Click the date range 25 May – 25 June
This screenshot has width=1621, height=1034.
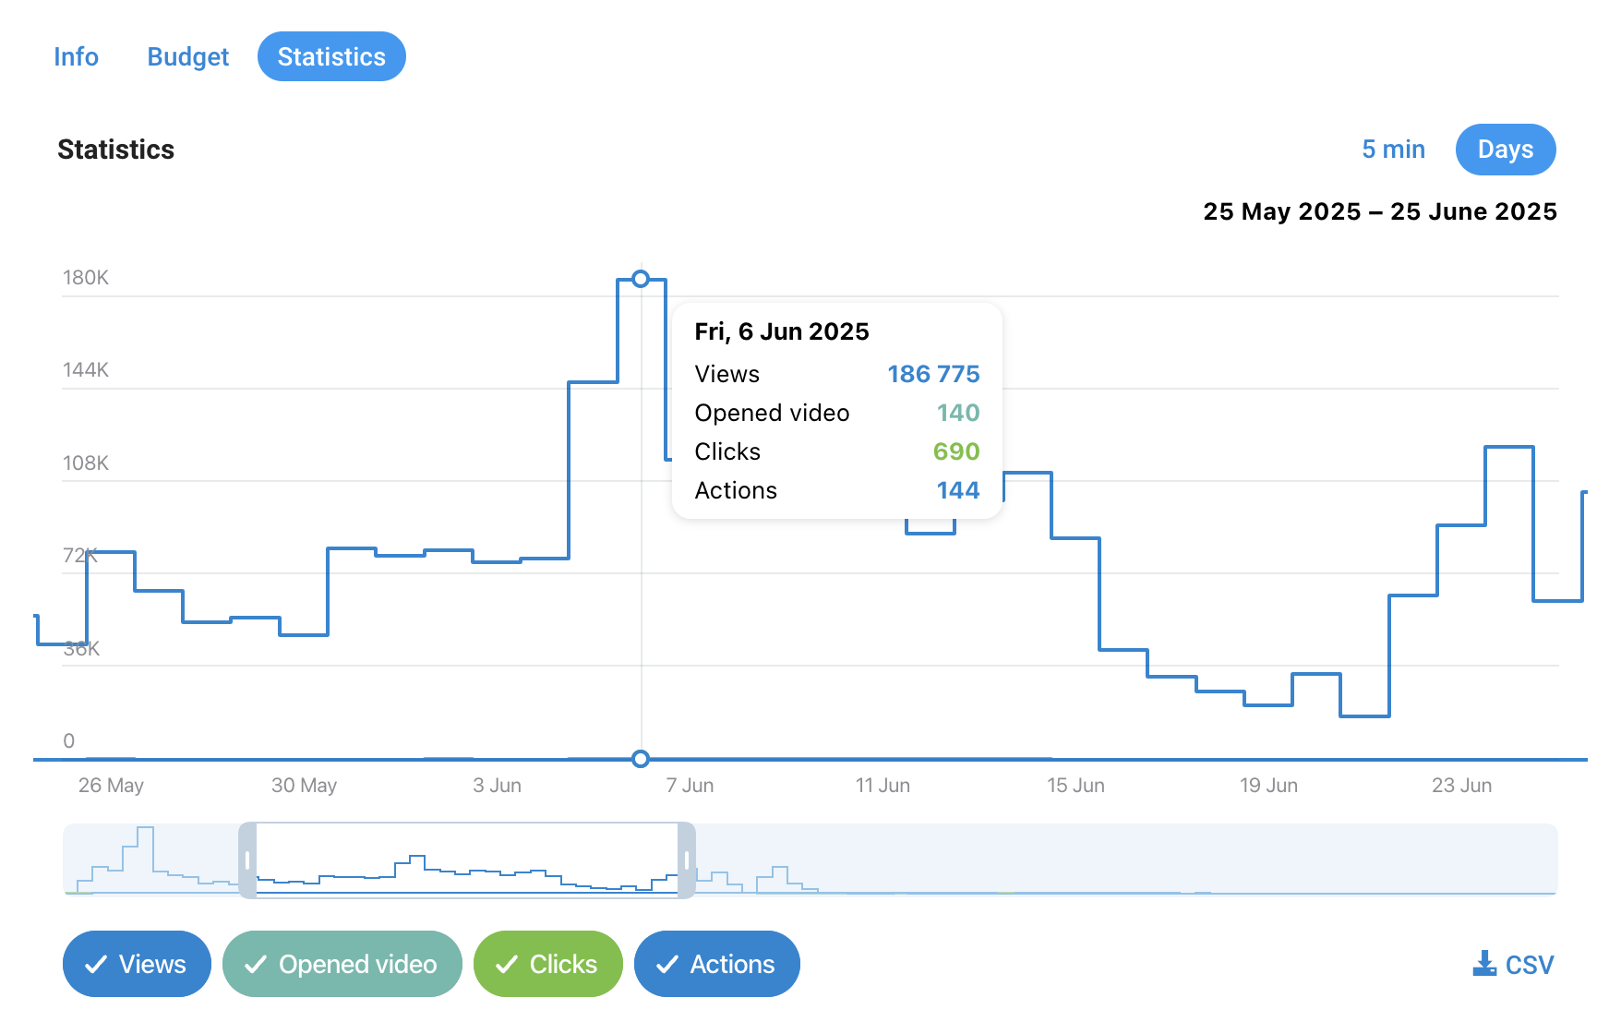coord(1380,211)
